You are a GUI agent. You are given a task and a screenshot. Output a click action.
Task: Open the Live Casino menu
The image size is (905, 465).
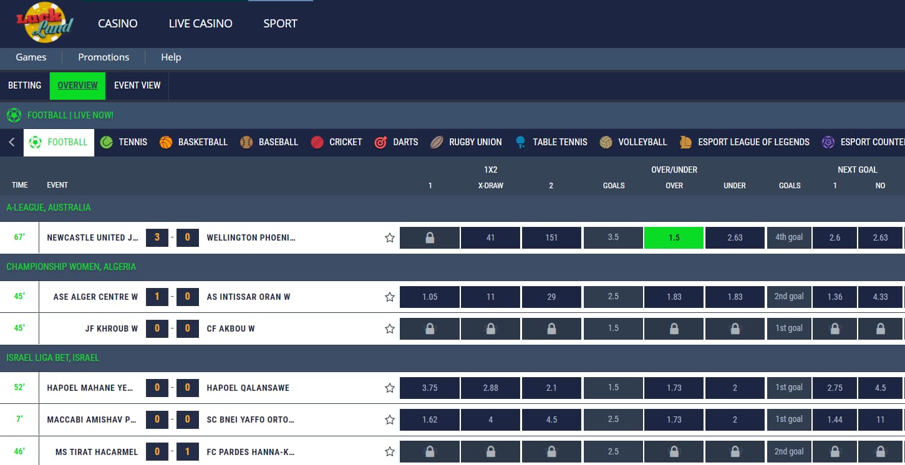click(x=200, y=24)
